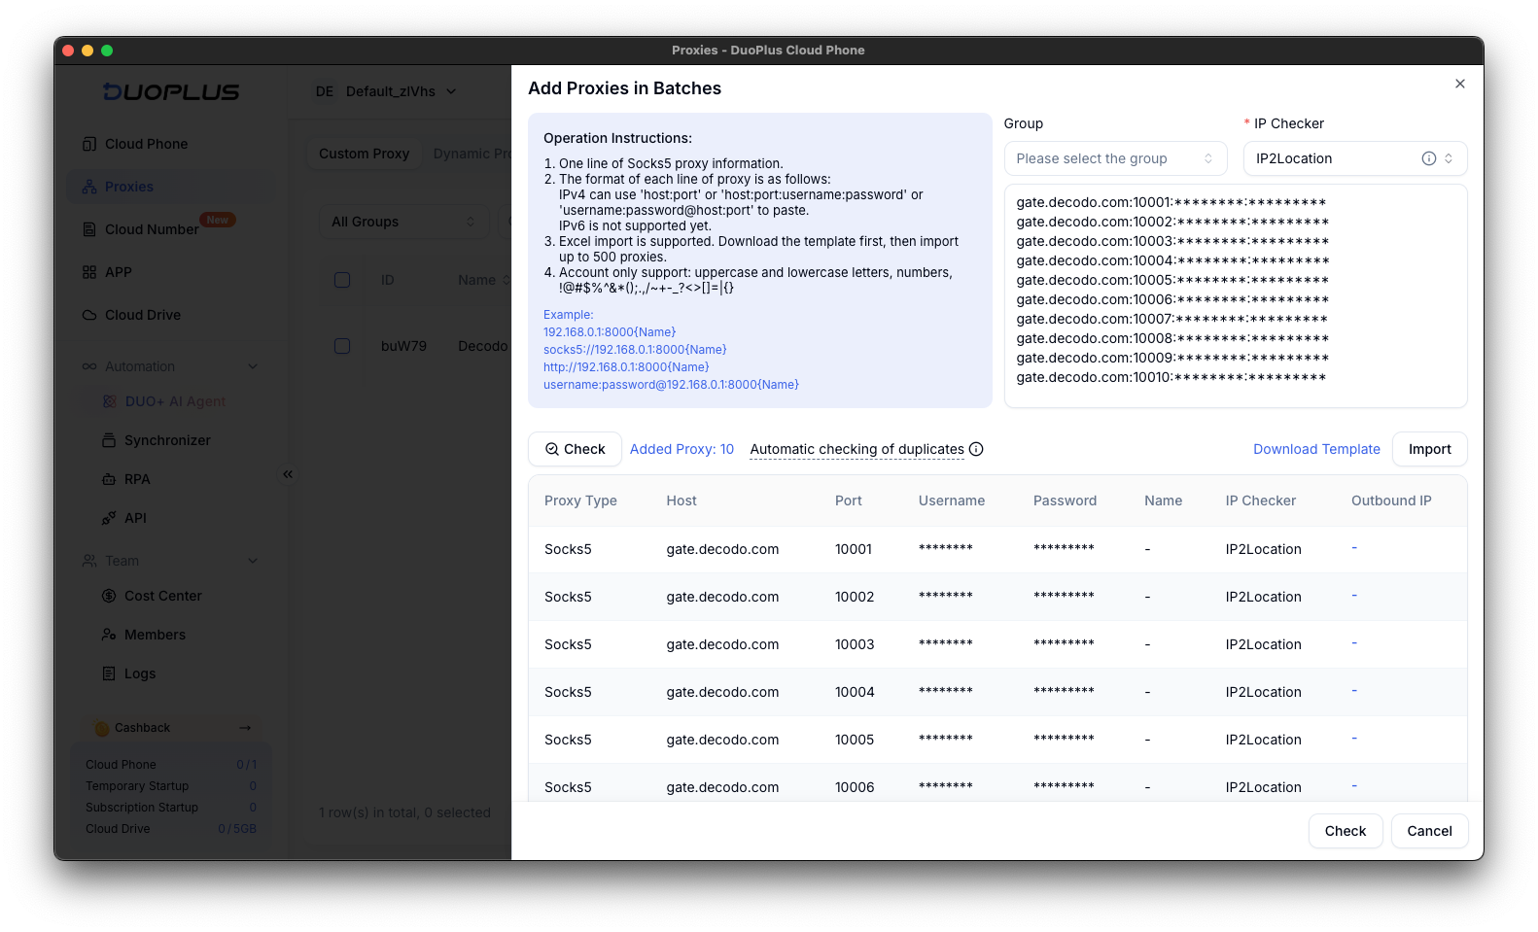
Task: Click the Automation section icon
Action: point(89,366)
